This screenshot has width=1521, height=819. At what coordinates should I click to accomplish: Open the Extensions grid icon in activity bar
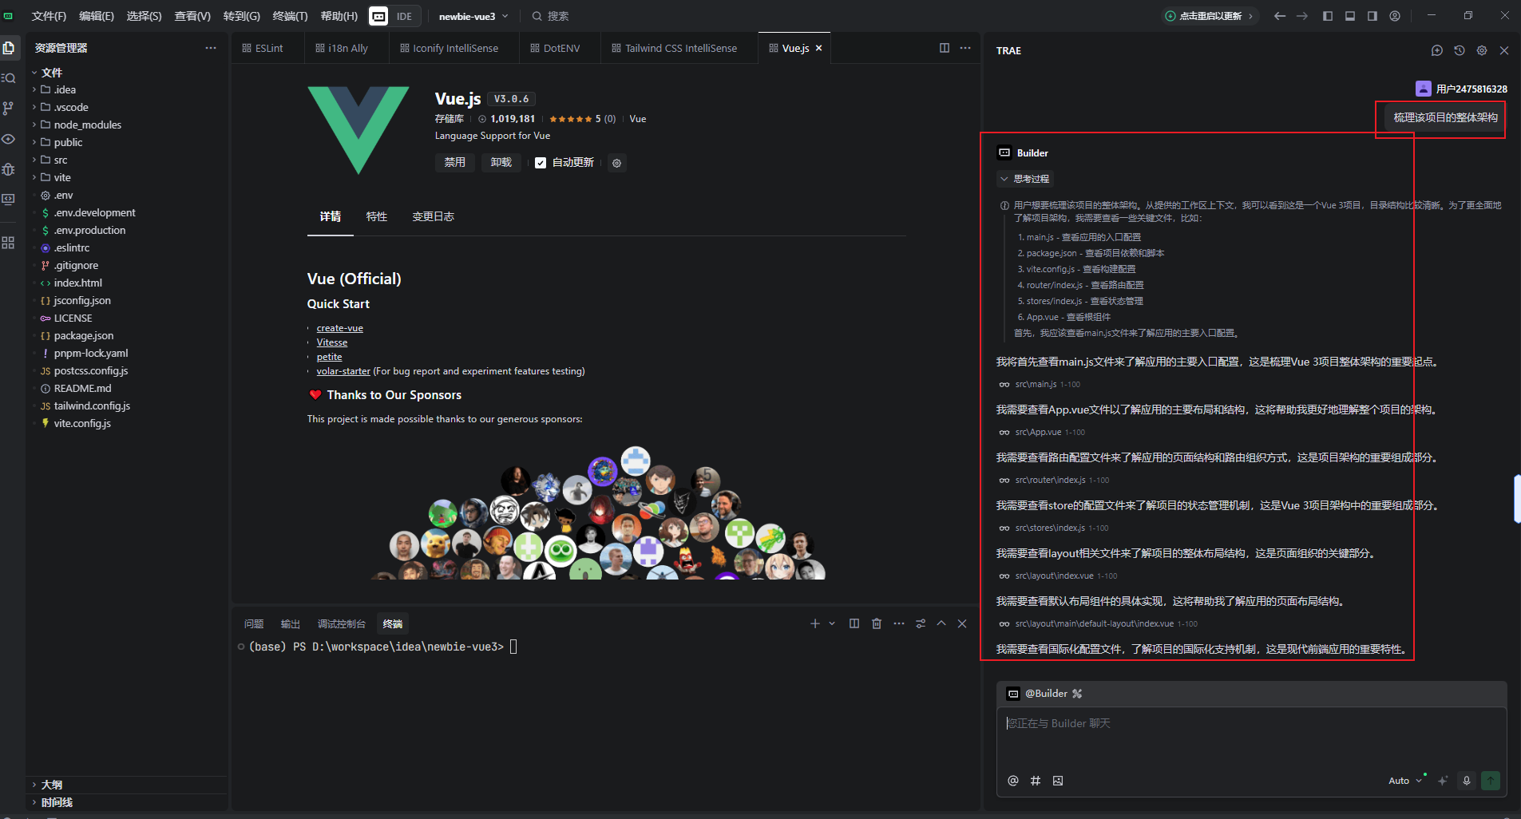tap(9, 243)
